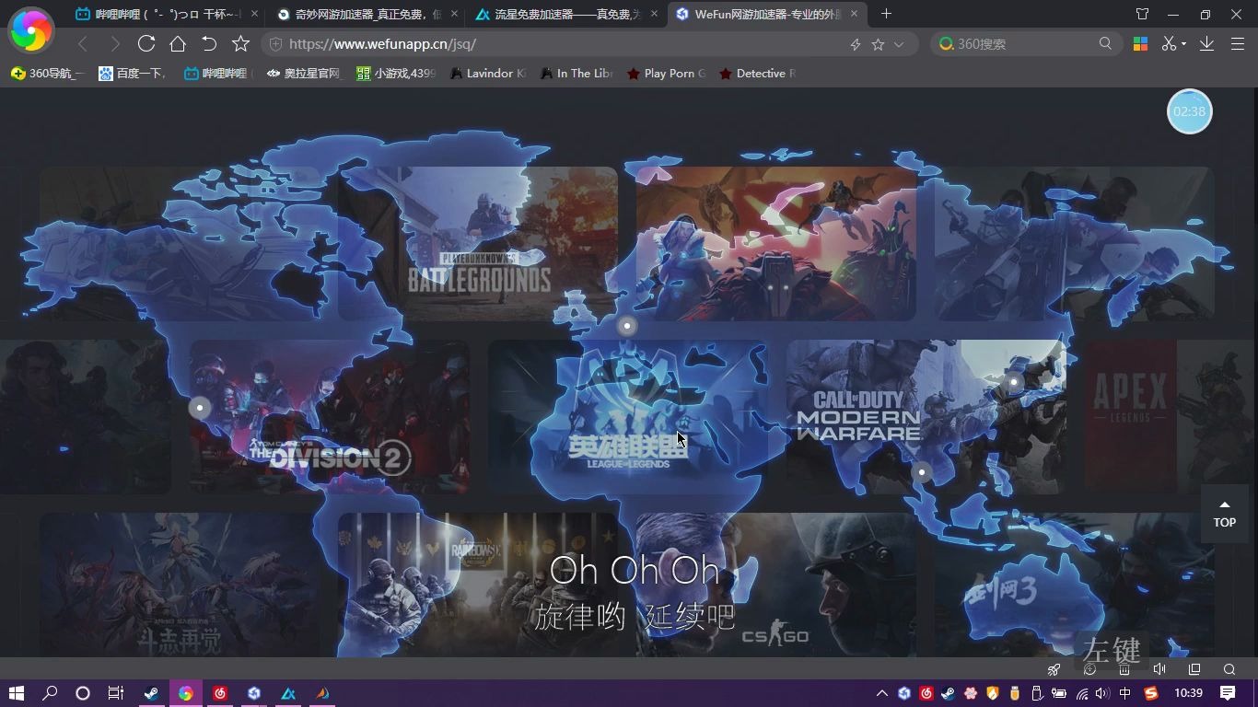Screen dimensions: 1258x707
Task: Go back to the previous page
Action: 83,44
